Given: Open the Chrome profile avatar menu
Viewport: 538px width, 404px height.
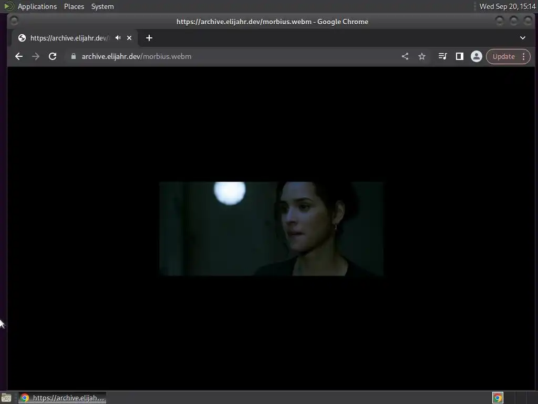Looking at the screenshot, I should (x=476, y=56).
